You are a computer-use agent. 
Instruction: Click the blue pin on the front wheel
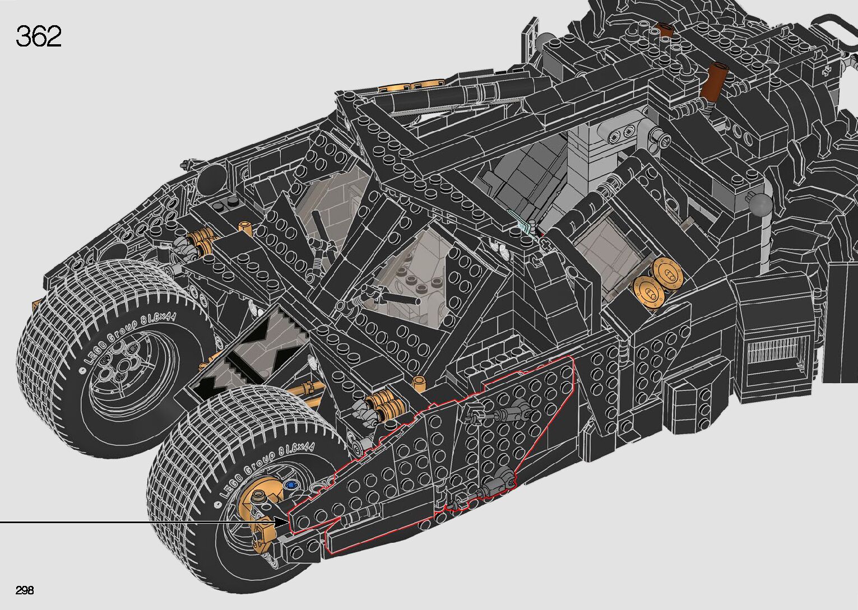290,485
